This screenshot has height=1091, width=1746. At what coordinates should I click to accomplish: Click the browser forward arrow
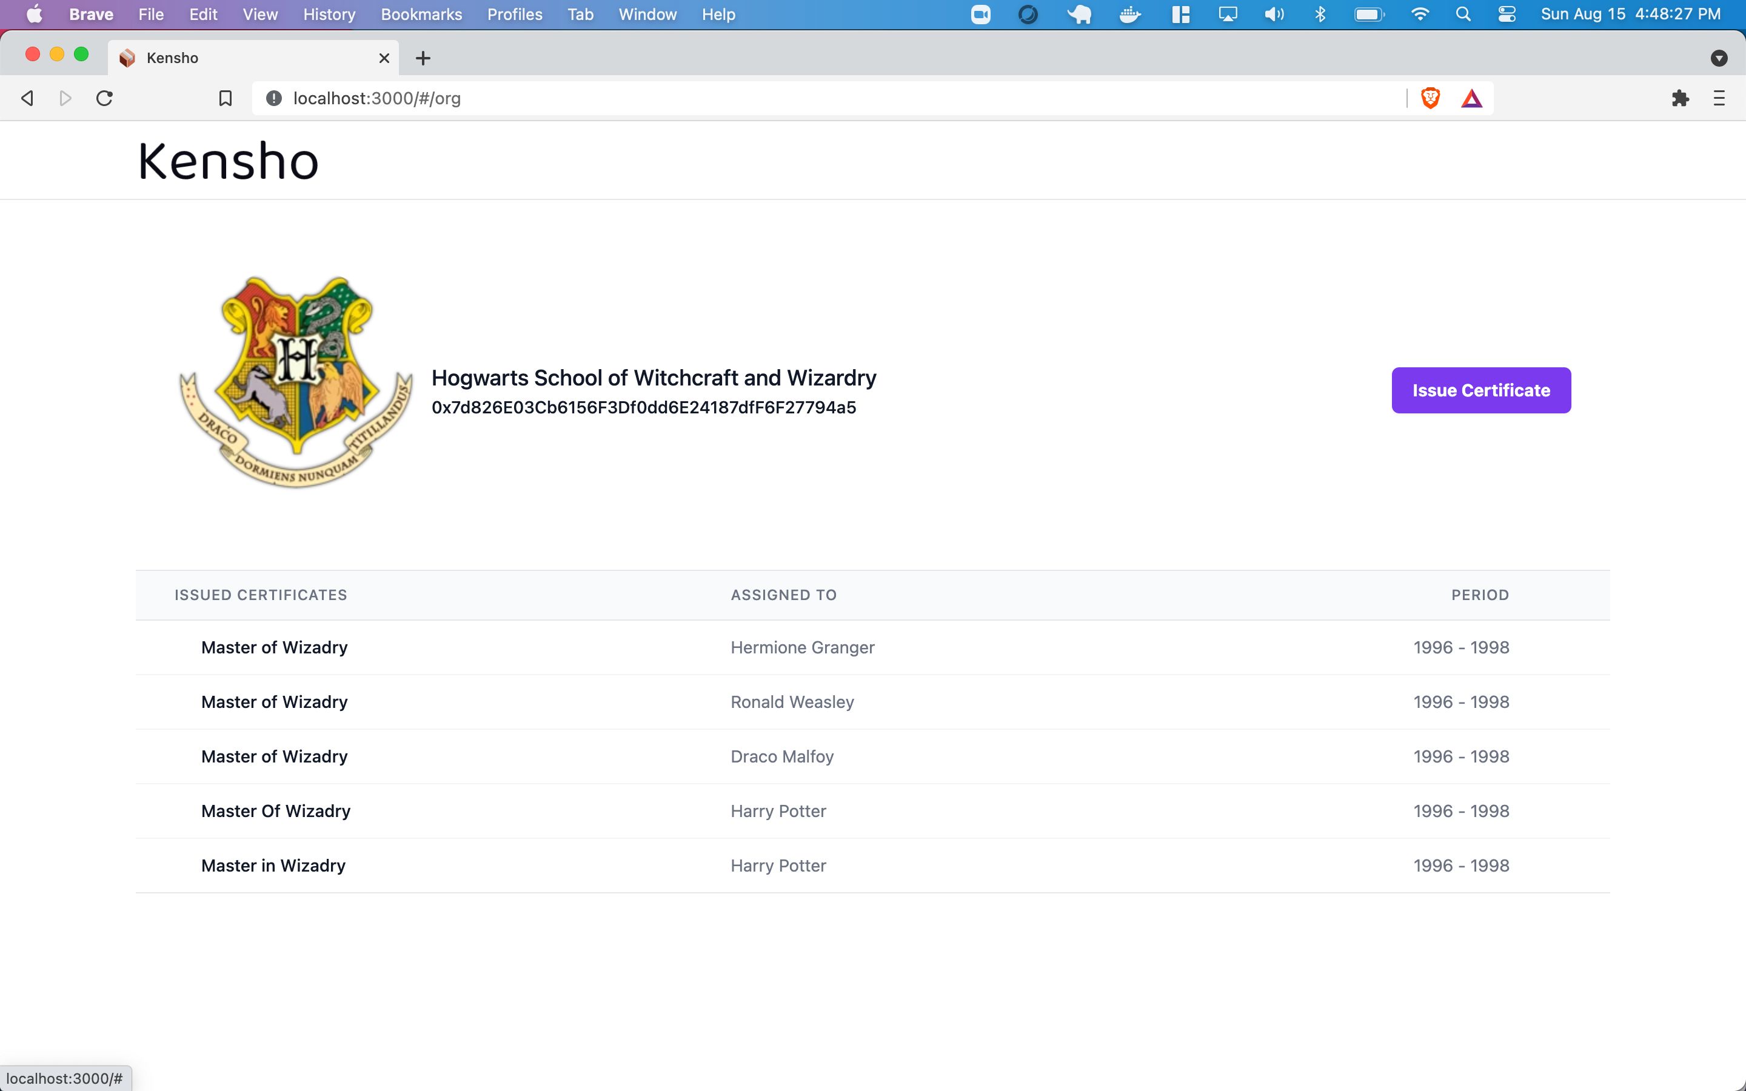65,98
